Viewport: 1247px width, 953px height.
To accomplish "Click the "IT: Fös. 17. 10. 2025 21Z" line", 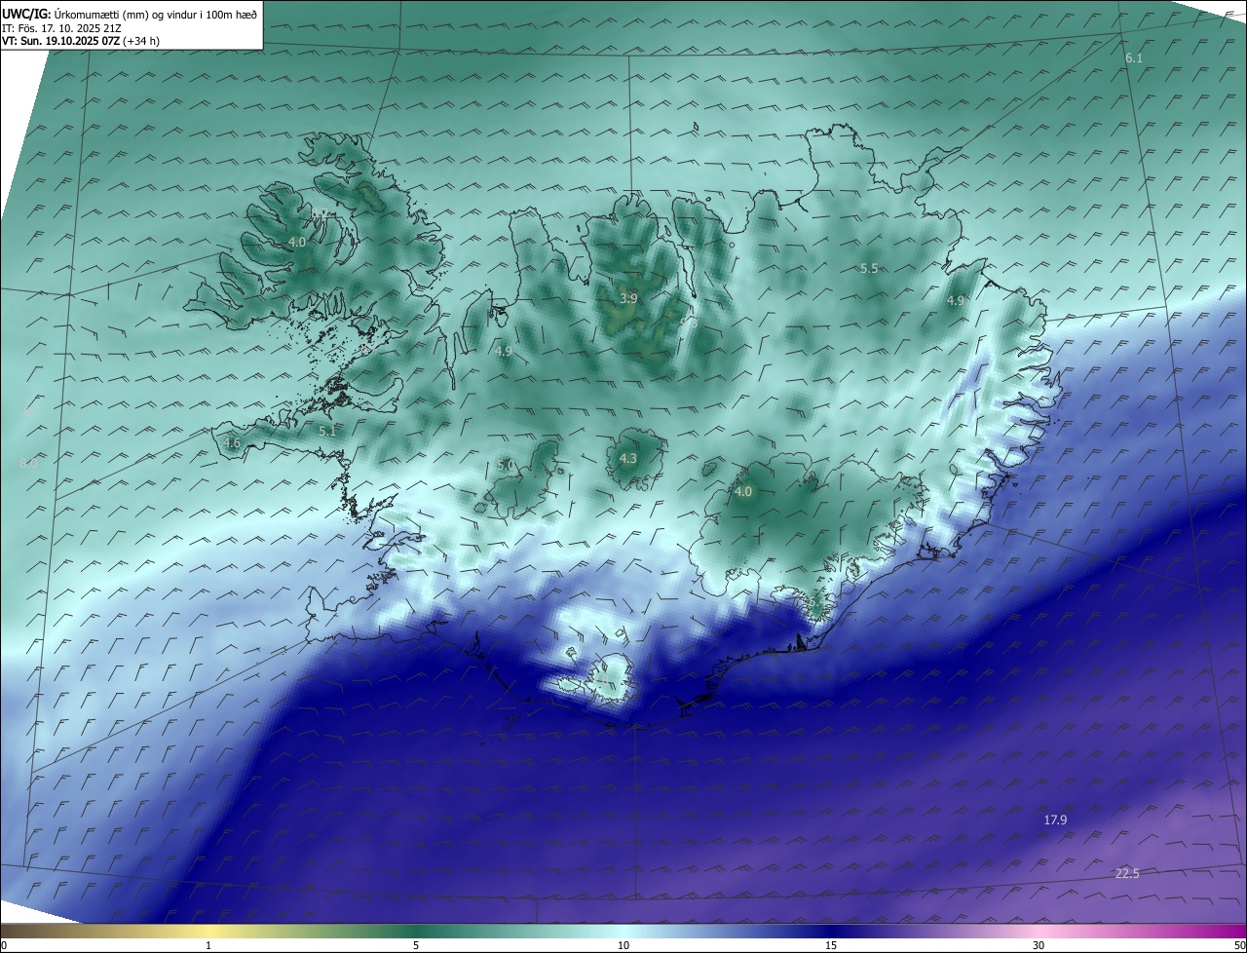I will [x=61, y=28].
